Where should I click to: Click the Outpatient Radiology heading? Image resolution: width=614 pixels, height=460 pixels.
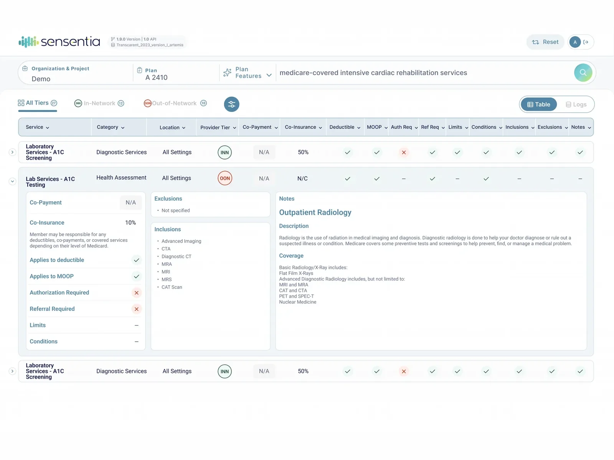315,212
